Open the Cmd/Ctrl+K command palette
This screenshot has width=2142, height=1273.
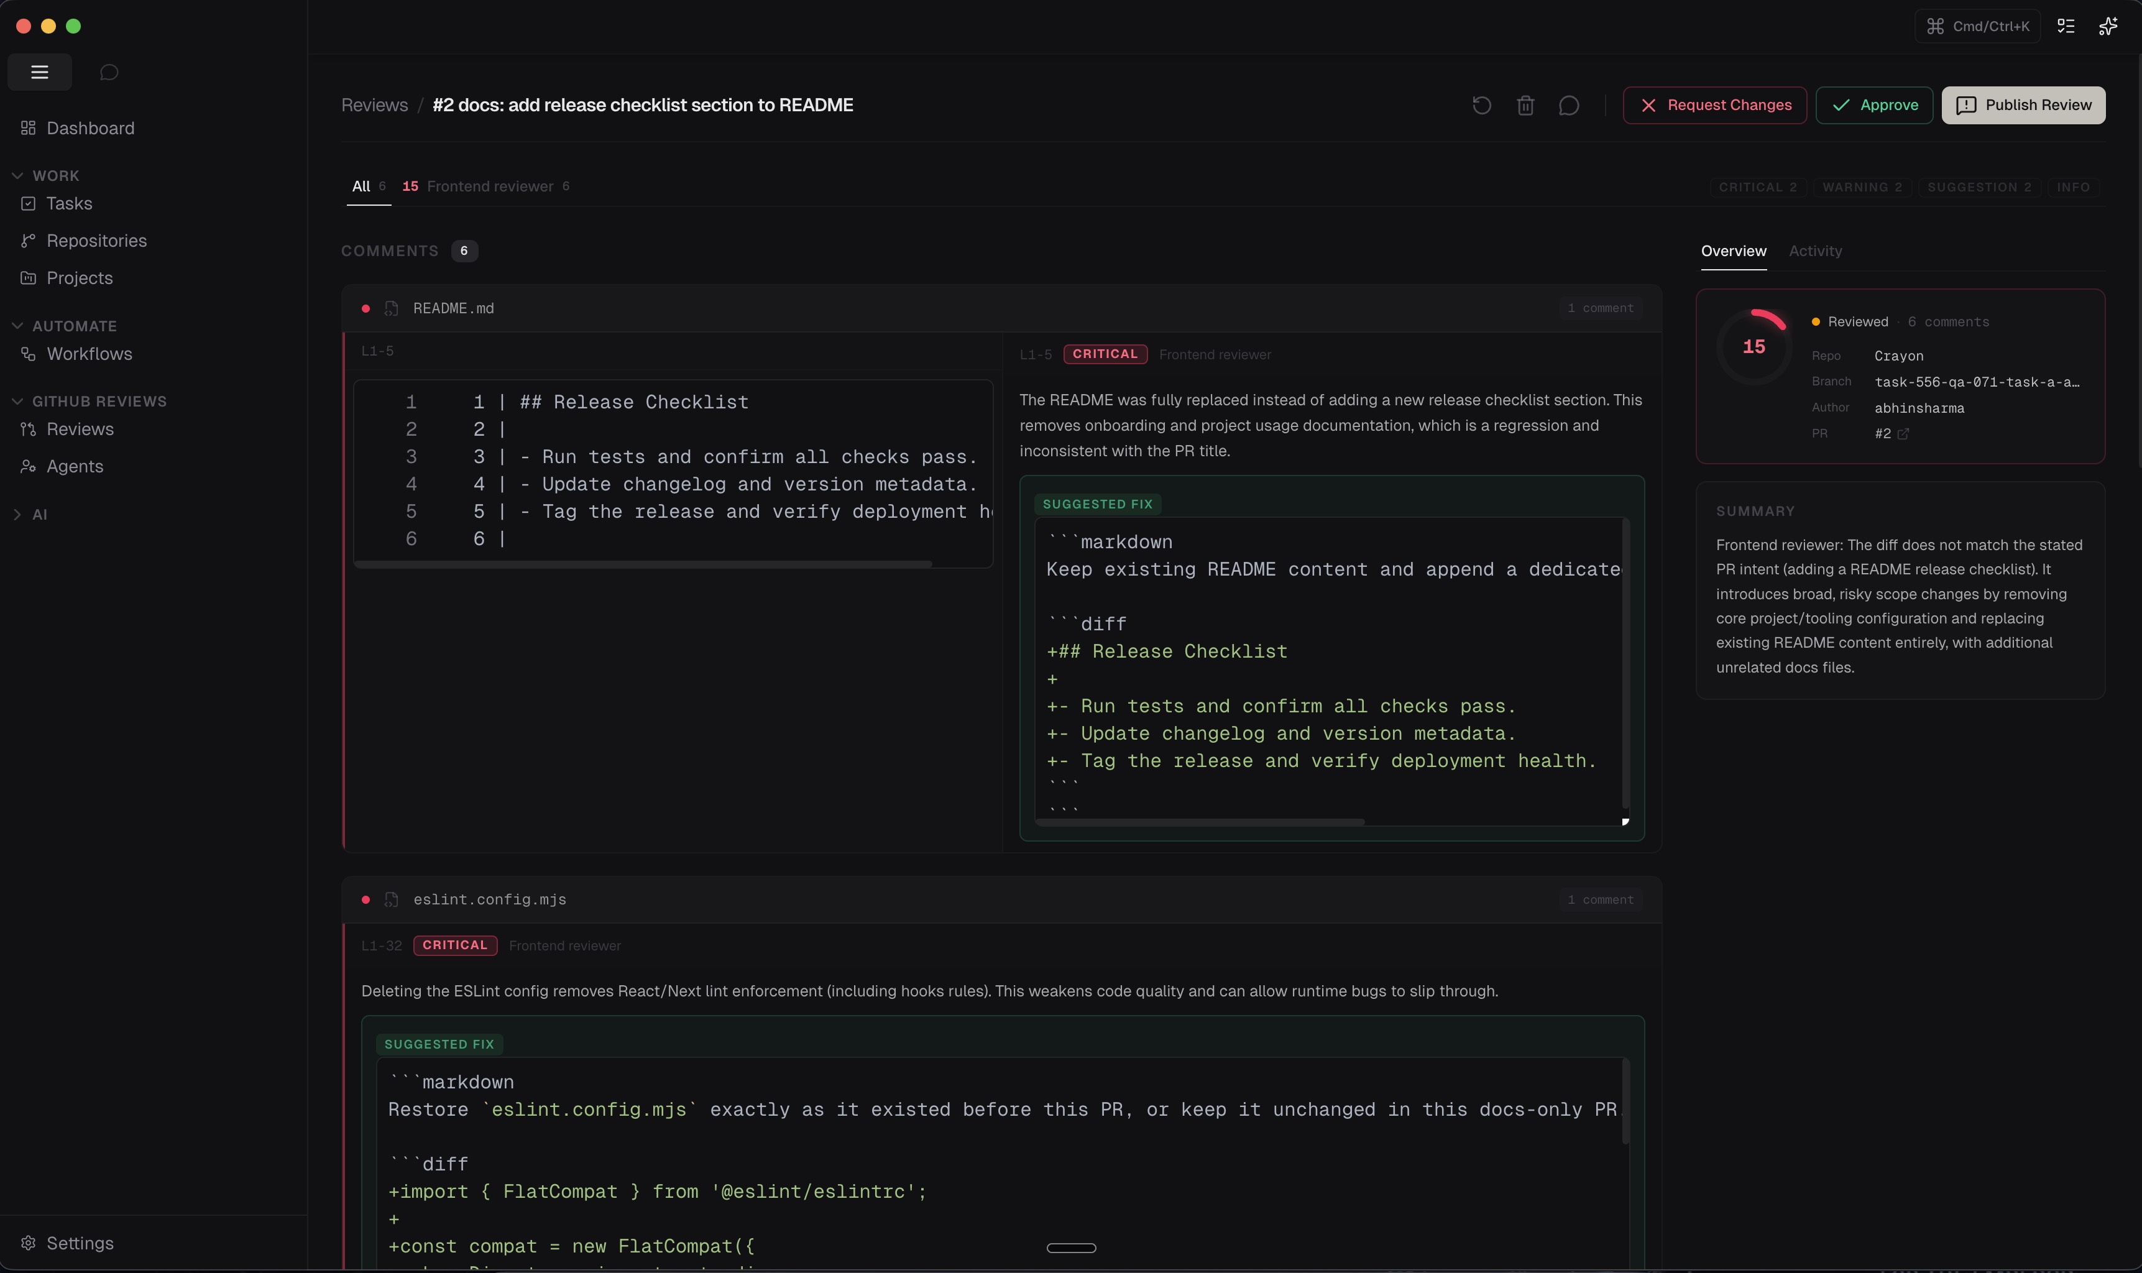[x=1977, y=27]
